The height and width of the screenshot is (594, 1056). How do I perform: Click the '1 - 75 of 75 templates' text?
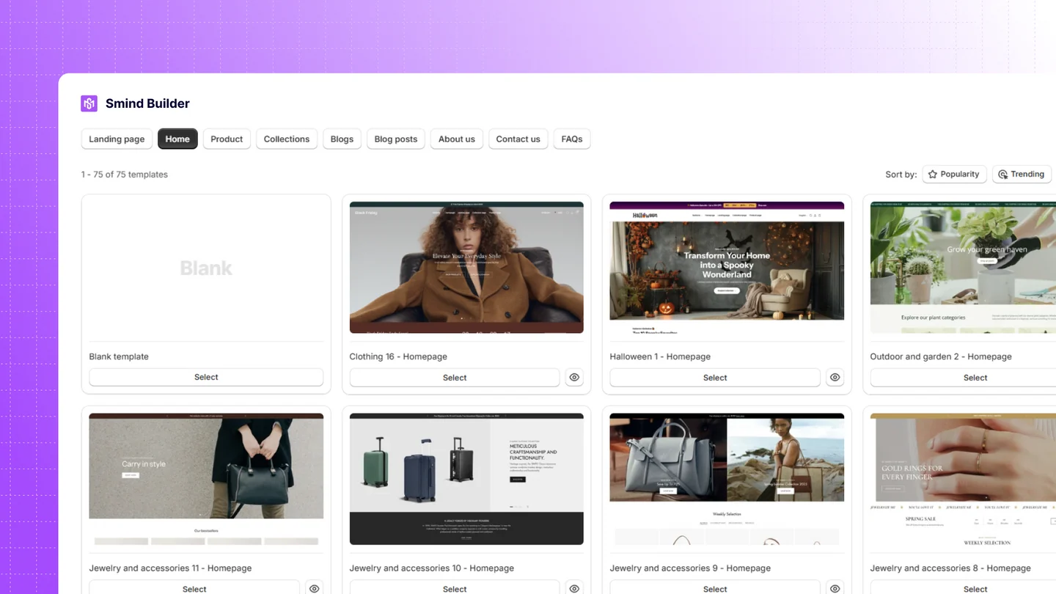tap(125, 175)
